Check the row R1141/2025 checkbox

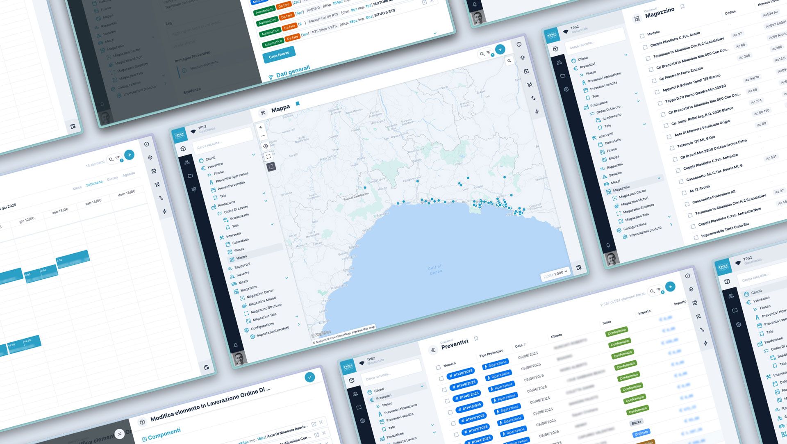[x=450, y=412]
